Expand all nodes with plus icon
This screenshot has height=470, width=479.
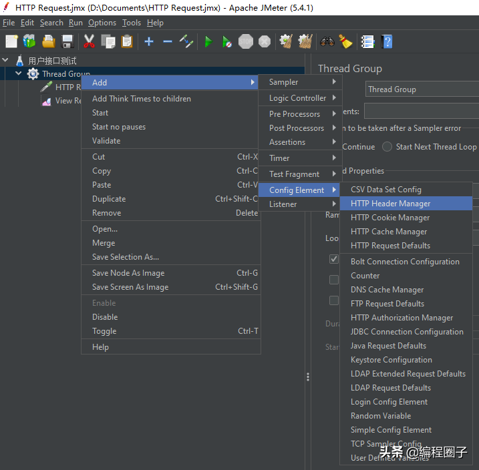tap(149, 41)
